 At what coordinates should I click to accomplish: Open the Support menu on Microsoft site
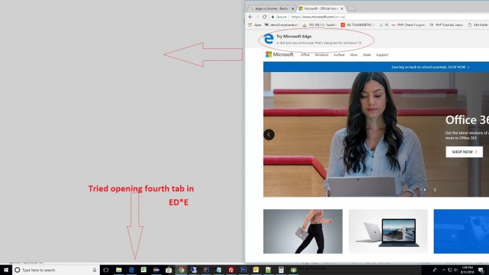tap(382, 55)
